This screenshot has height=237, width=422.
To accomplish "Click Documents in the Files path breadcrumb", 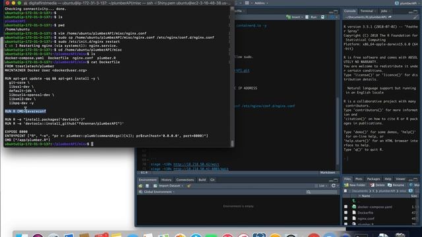I will point(359,191).
